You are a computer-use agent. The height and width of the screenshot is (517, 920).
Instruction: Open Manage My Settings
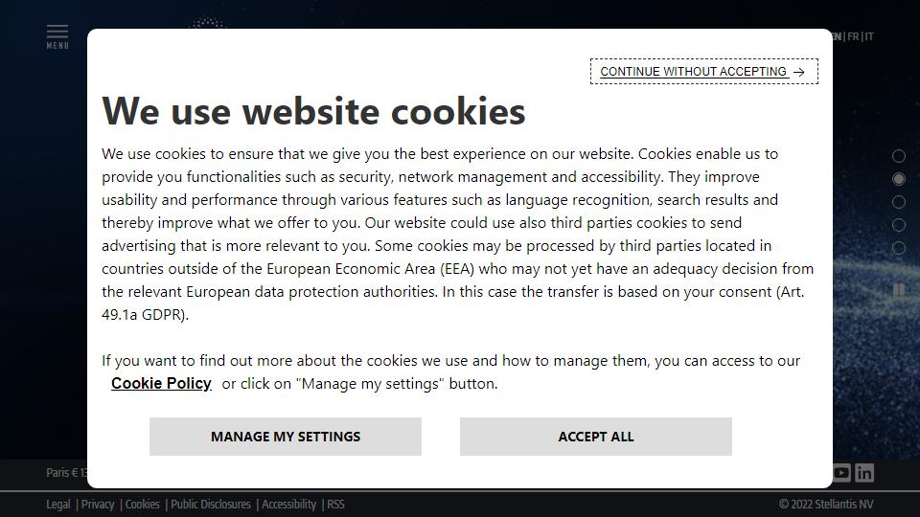coord(286,437)
